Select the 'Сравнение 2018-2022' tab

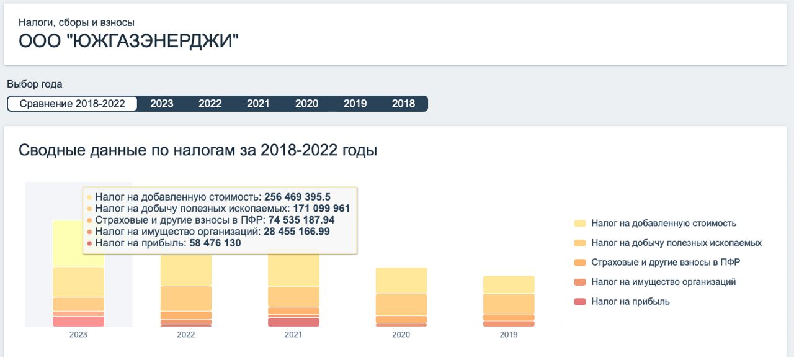72,104
